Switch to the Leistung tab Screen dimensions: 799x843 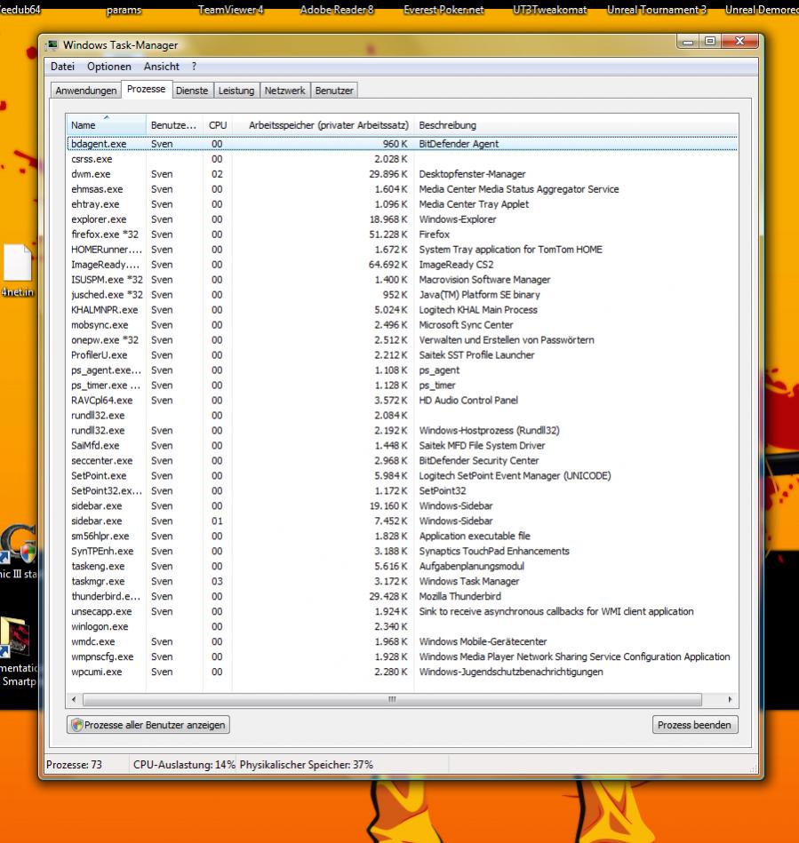[x=236, y=91]
